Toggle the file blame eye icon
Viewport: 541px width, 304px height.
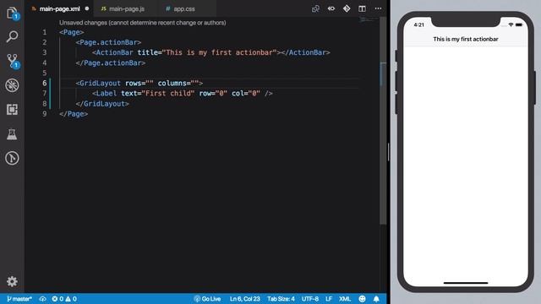331,8
